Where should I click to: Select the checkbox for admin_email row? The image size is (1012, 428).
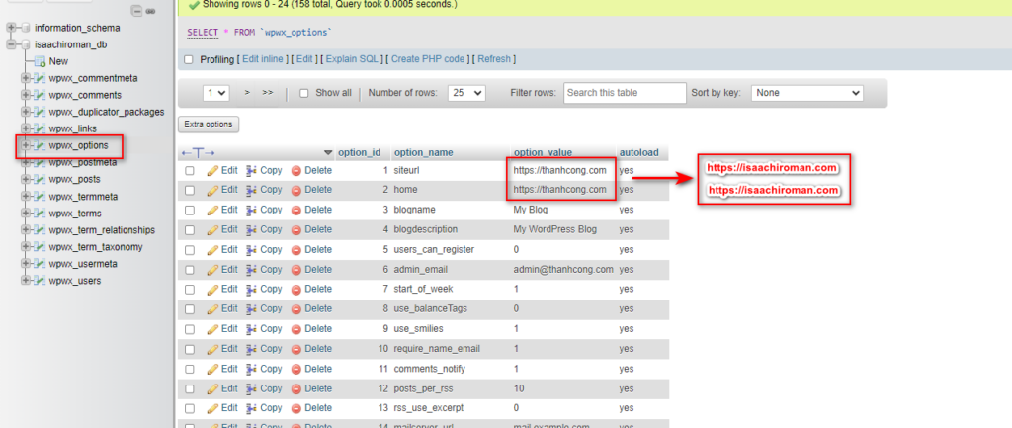190,270
